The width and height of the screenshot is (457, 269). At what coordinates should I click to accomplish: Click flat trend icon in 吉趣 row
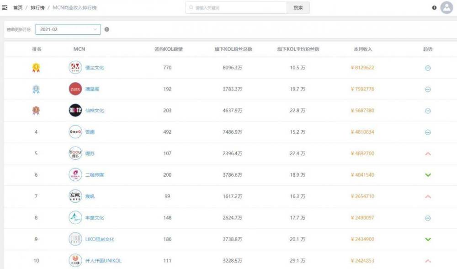(x=428, y=132)
